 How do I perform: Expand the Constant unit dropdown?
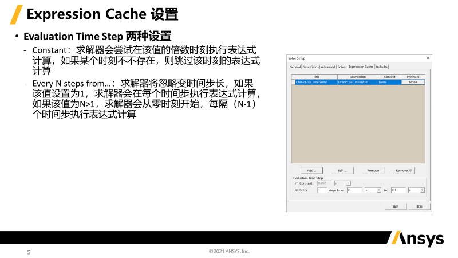349,183
